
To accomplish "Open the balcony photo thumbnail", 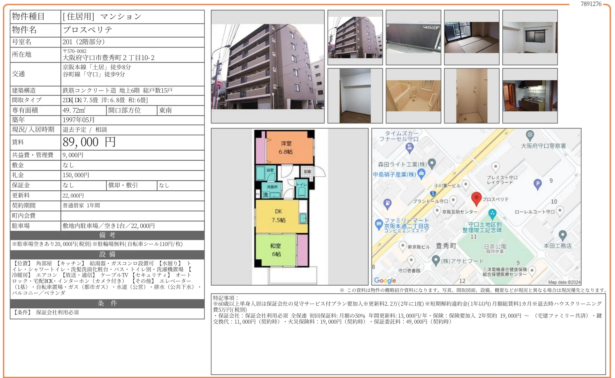I will pyautogui.click(x=413, y=38).
